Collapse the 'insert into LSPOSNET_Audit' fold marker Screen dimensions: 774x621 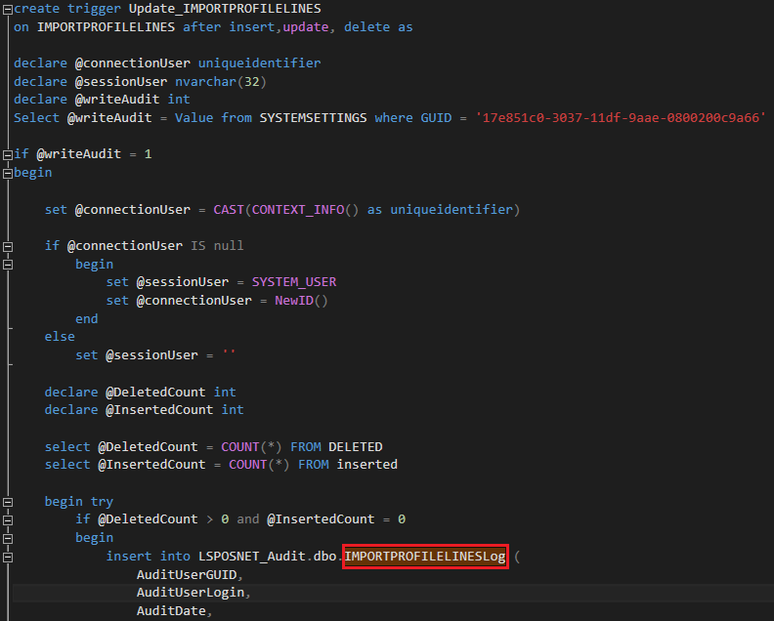tap(8, 557)
